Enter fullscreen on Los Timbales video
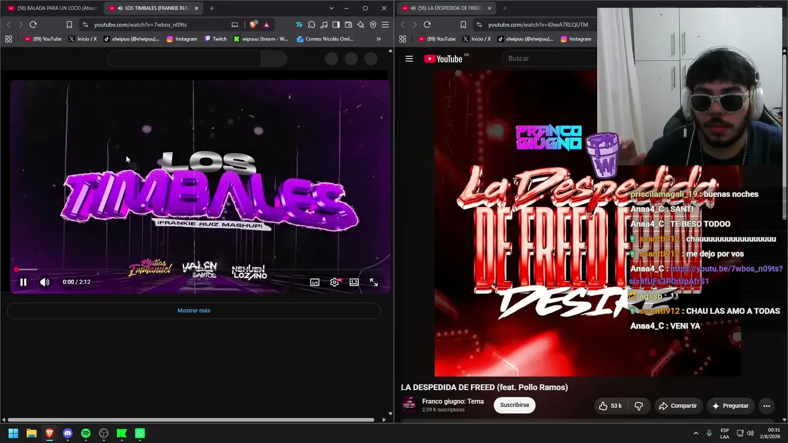The image size is (788, 443). pos(374,282)
